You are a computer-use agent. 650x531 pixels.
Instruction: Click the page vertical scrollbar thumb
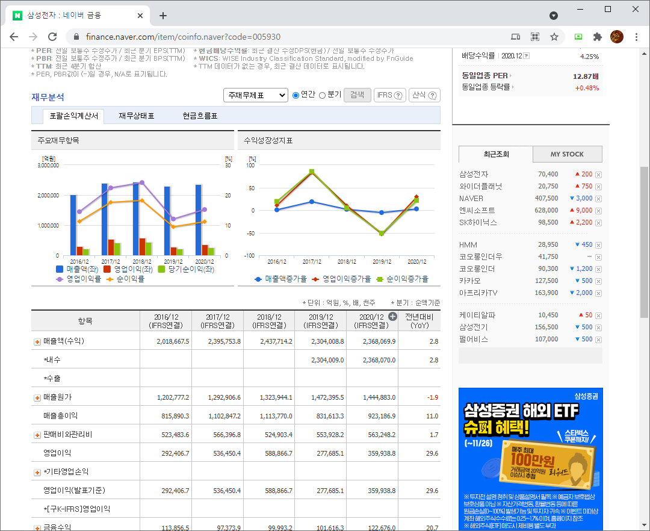(644, 242)
